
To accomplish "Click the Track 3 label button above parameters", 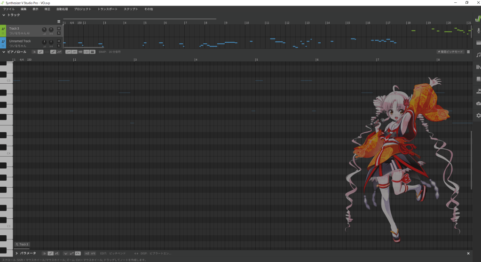I will [22, 245].
